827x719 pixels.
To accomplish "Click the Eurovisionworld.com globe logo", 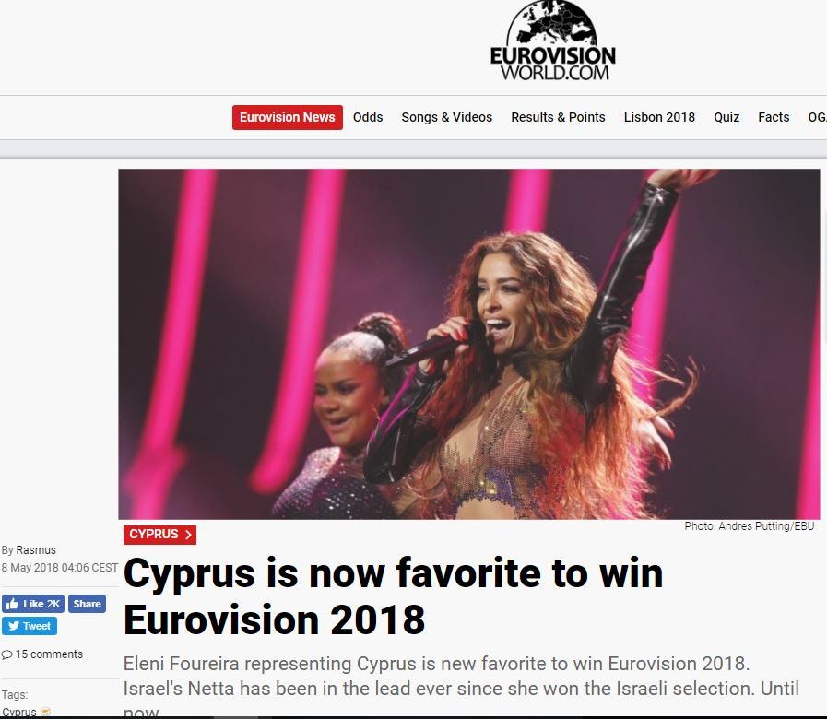I will (552, 40).
